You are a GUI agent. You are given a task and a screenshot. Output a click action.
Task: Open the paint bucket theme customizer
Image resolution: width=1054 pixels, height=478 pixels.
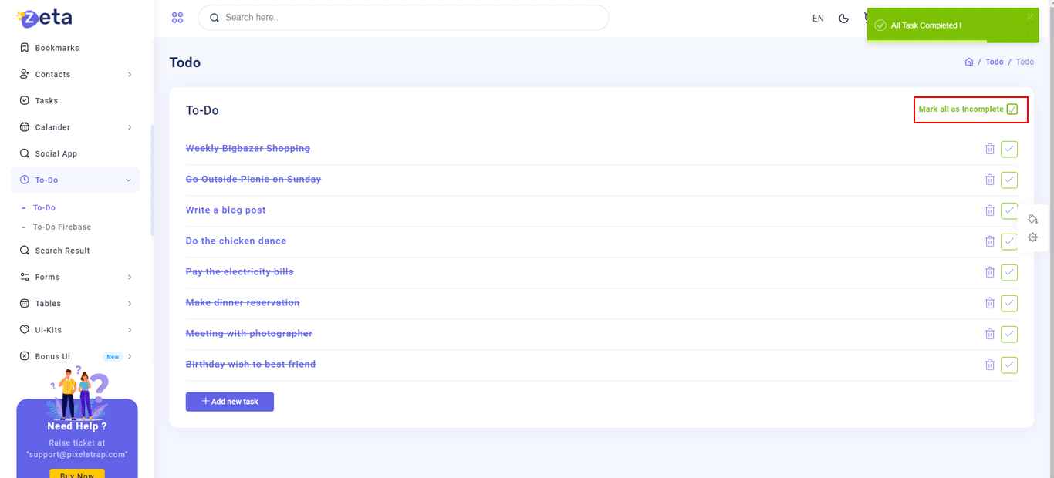(x=1033, y=219)
